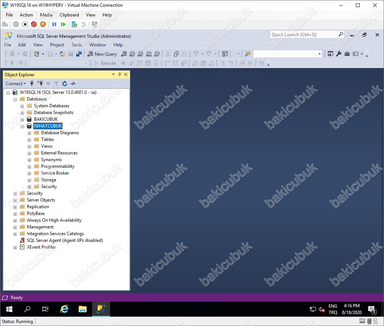Open Activity Monitor from Object Explorer toolbar
Image resolution: width=384 pixels, height=326 pixels.
click(x=73, y=84)
